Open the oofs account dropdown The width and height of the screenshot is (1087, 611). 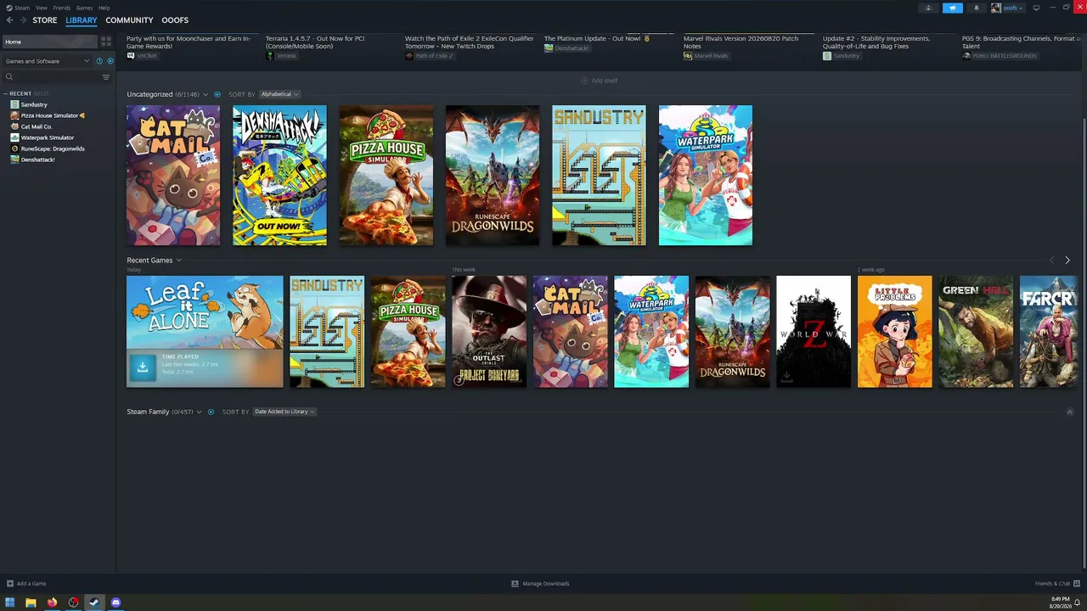pos(1007,8)
